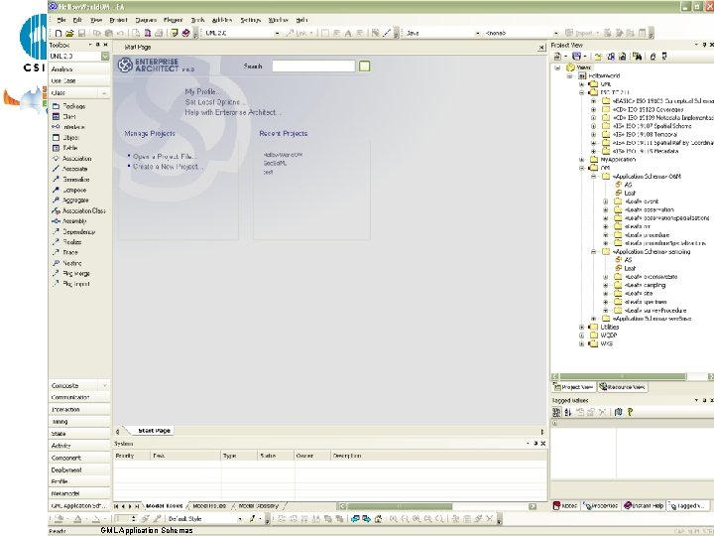Click Create a New Project link
Image resolution: width=714 pixels, height=536 pixels.
point(168,167)
